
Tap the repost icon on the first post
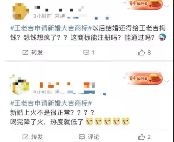tap(25, 52)
